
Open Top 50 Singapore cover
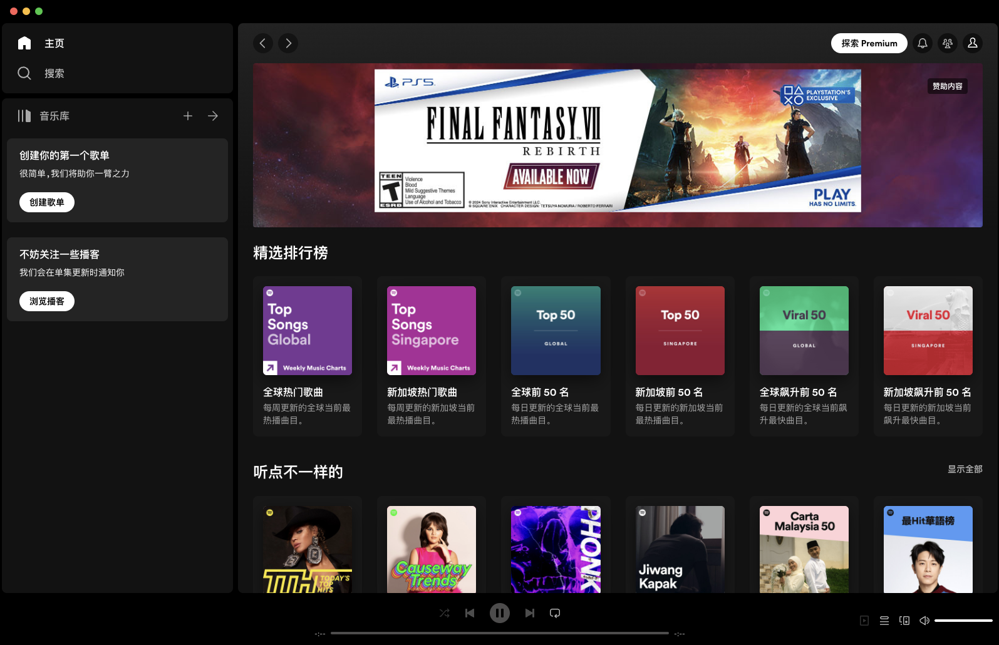(680, 331)
